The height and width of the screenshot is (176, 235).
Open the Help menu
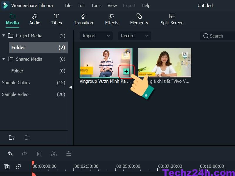point(146,6)
